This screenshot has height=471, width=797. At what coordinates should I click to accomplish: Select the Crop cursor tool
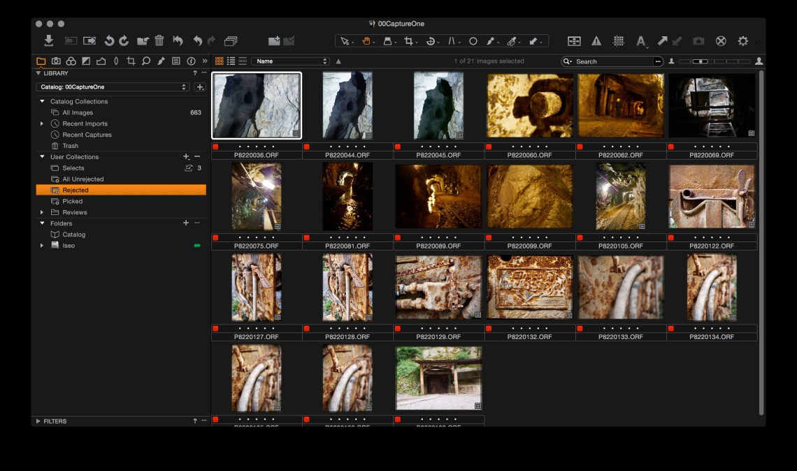[x=408, y=41]
